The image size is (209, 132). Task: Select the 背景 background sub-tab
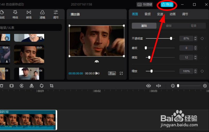pyautogui.click(x=193, y=26)
